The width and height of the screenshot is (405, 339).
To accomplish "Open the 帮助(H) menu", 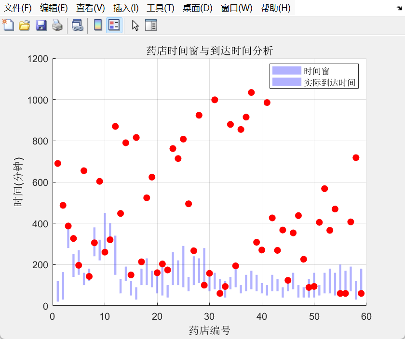I will click(x=276, y=8).
